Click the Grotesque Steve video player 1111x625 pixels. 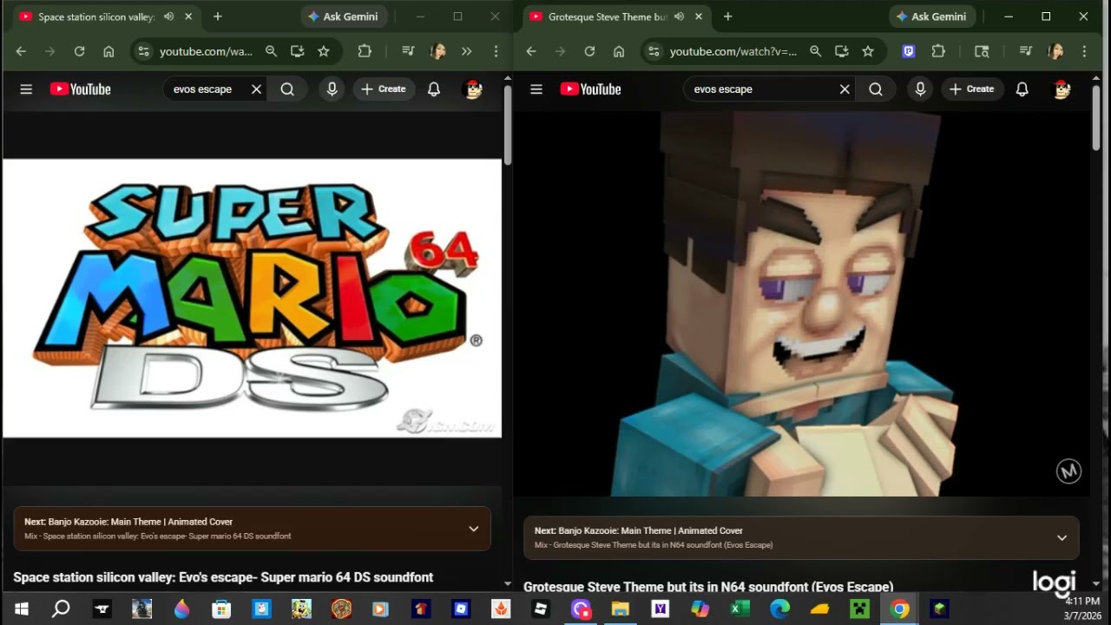click(x=800, y=304)
